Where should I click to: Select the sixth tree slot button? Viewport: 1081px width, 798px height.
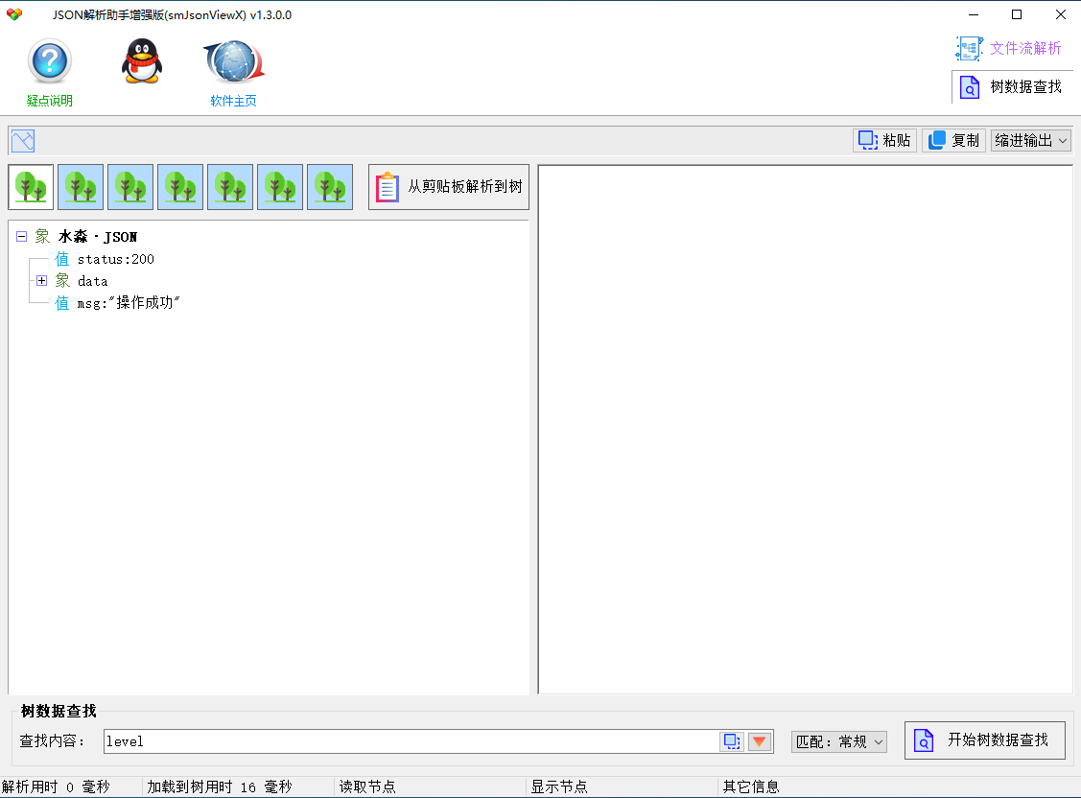click(280, 187)
